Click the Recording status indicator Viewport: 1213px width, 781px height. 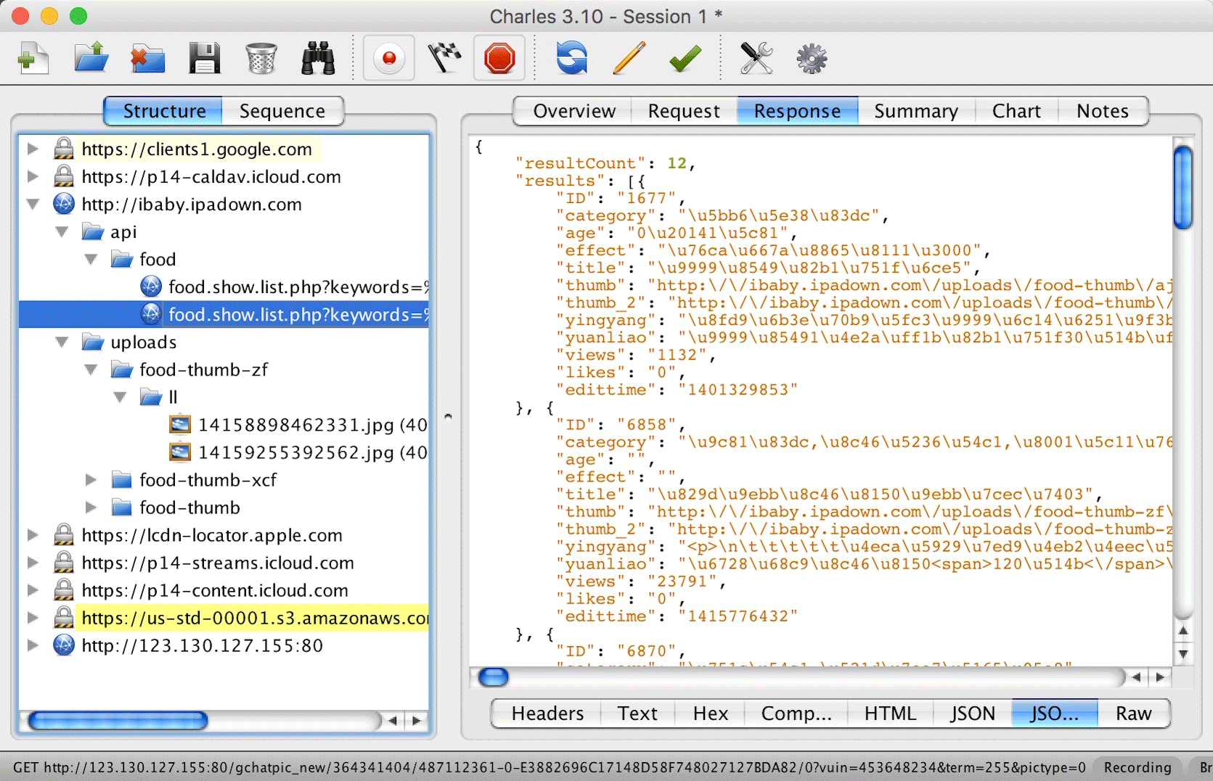click(1138, 767)
